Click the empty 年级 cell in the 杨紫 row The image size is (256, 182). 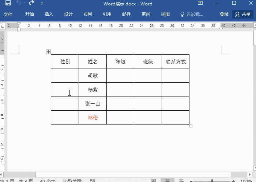pos(120,90)
